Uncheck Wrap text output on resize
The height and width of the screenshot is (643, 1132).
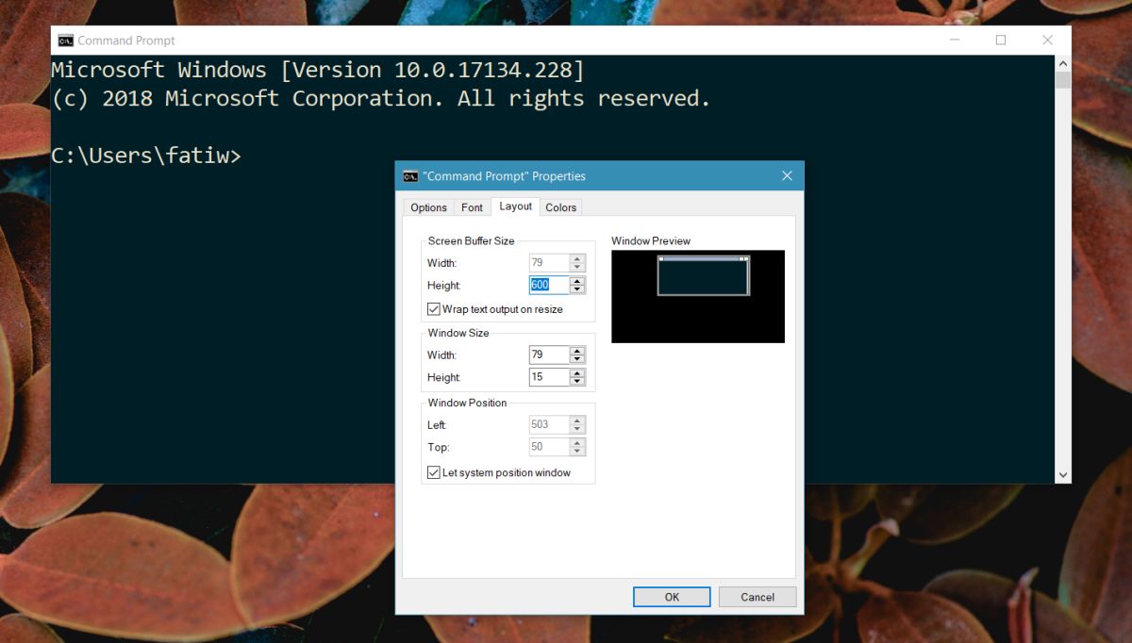(x=433, y=308)
